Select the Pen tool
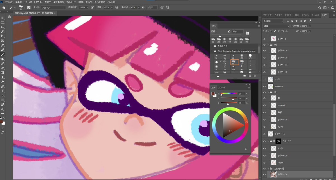This screenshot has width=336, height=180. [x=3, y=86]
